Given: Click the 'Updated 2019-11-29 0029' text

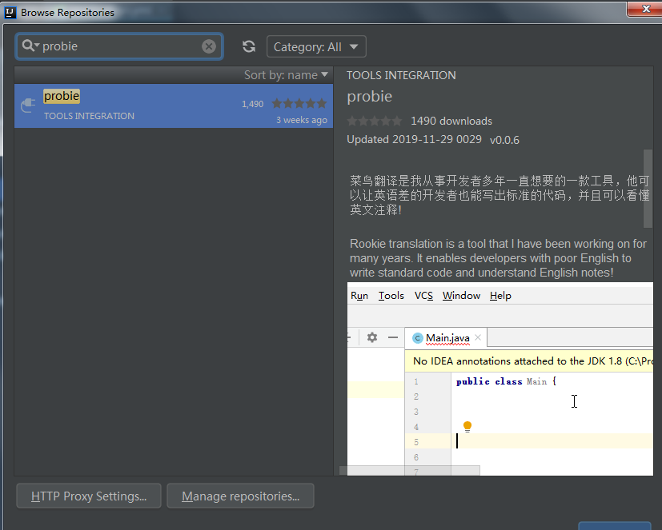Looking at the screenshot, I should click(414, 140).
